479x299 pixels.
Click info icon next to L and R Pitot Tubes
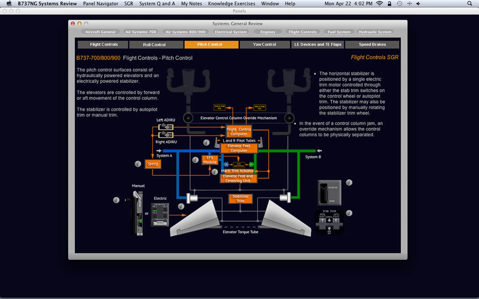(206, 143)
